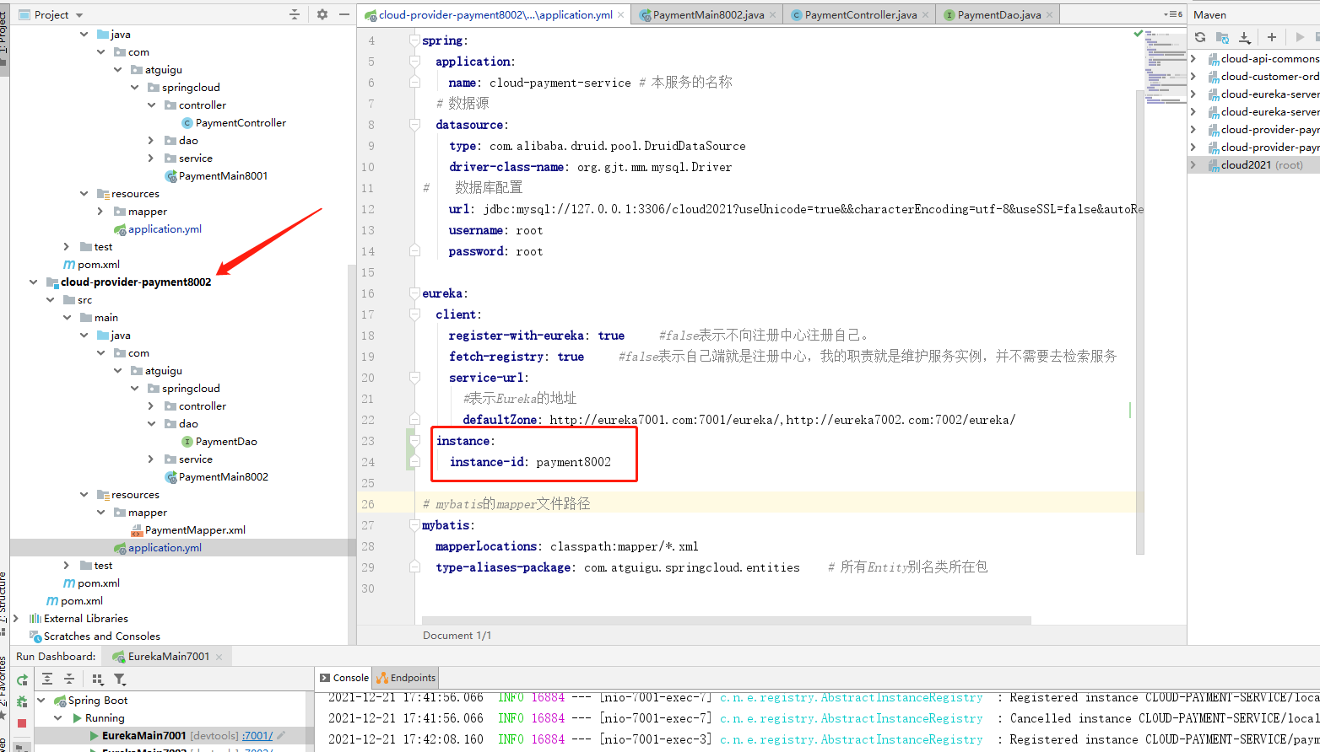Click 'instance-id: payment8002' line in editor

(x=530, y=462)
